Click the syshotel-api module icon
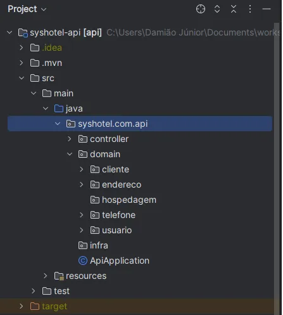This screenshot has width=283, height=315. pos(23,33)
